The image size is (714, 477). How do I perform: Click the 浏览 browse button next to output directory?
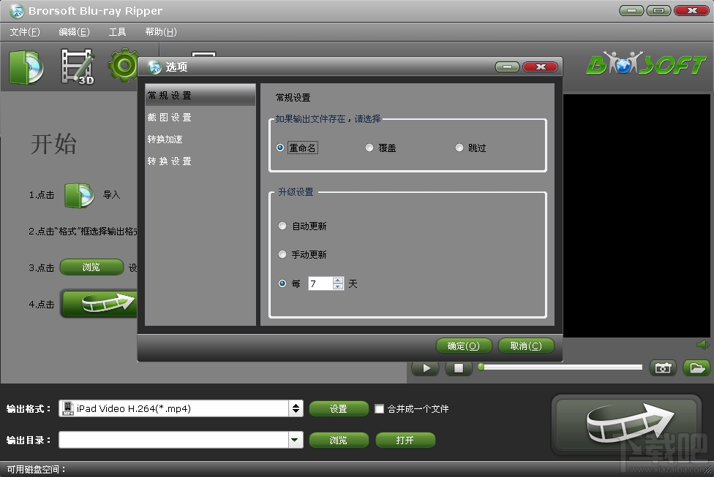click(339, 440)
